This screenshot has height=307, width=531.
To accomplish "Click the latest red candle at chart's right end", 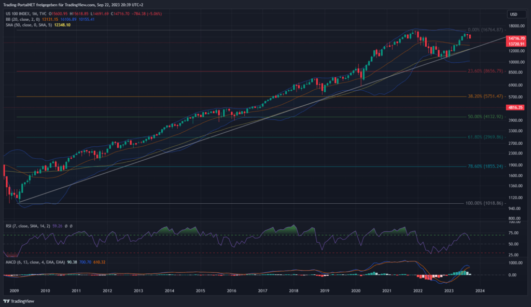I will [470, 37].
